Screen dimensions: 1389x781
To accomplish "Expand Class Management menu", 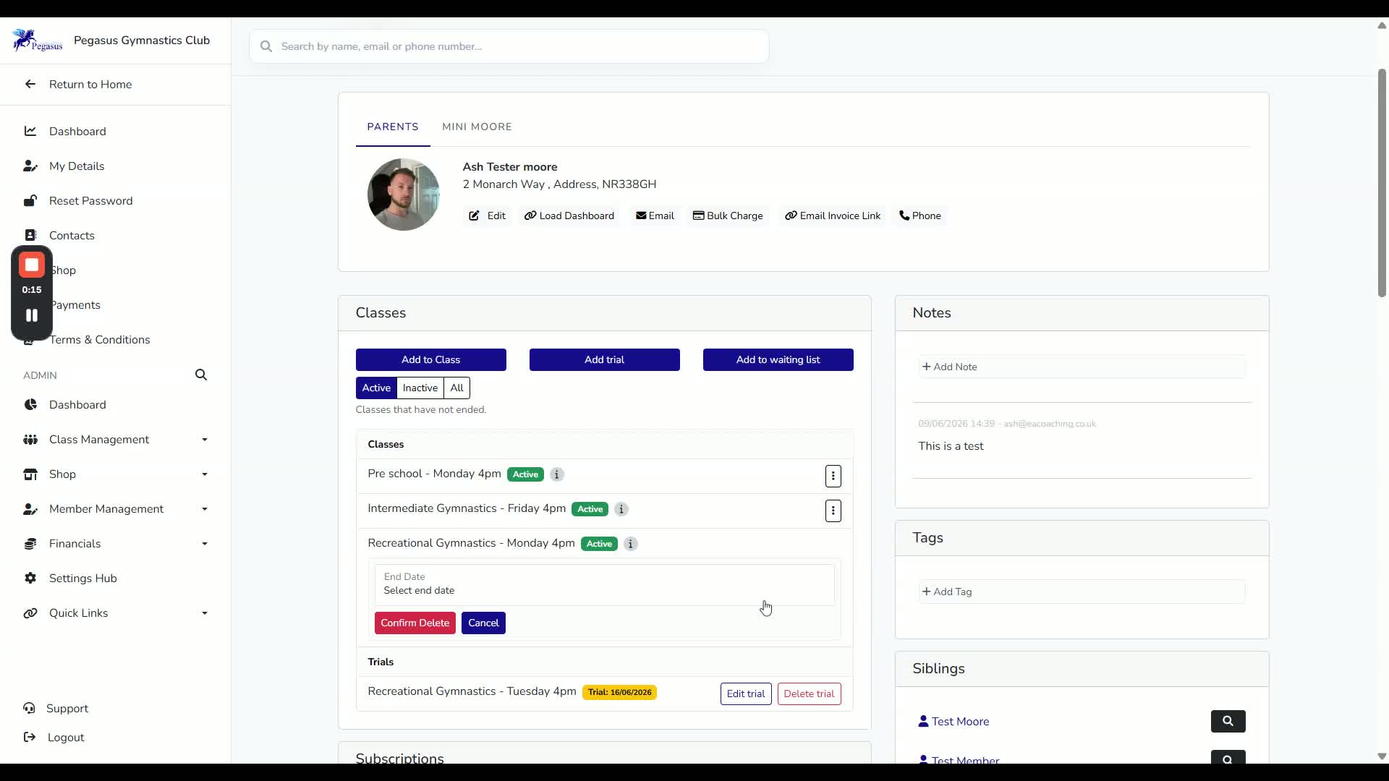I will (x=116, y=440).
